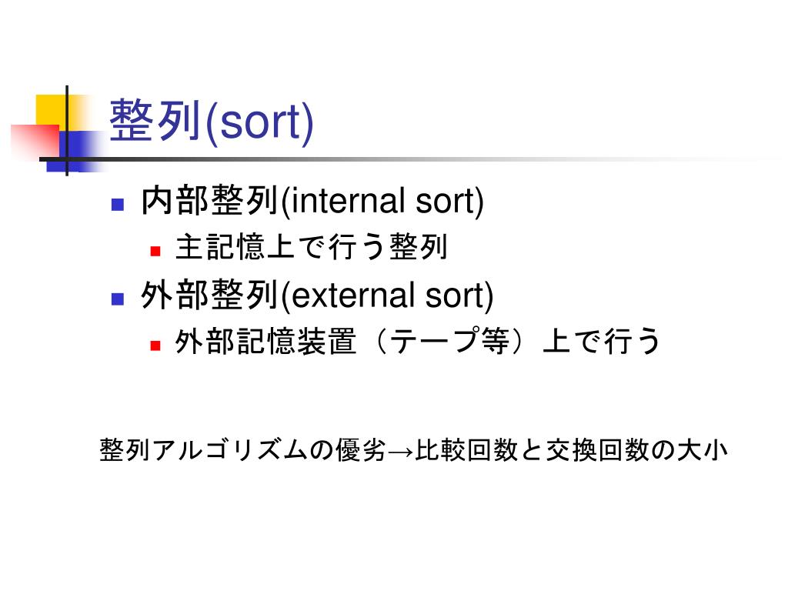Click the line 外部記憶装置（テープ等）上で行う
The width and height of the screenshot is (788, 591).
[418, 341]
